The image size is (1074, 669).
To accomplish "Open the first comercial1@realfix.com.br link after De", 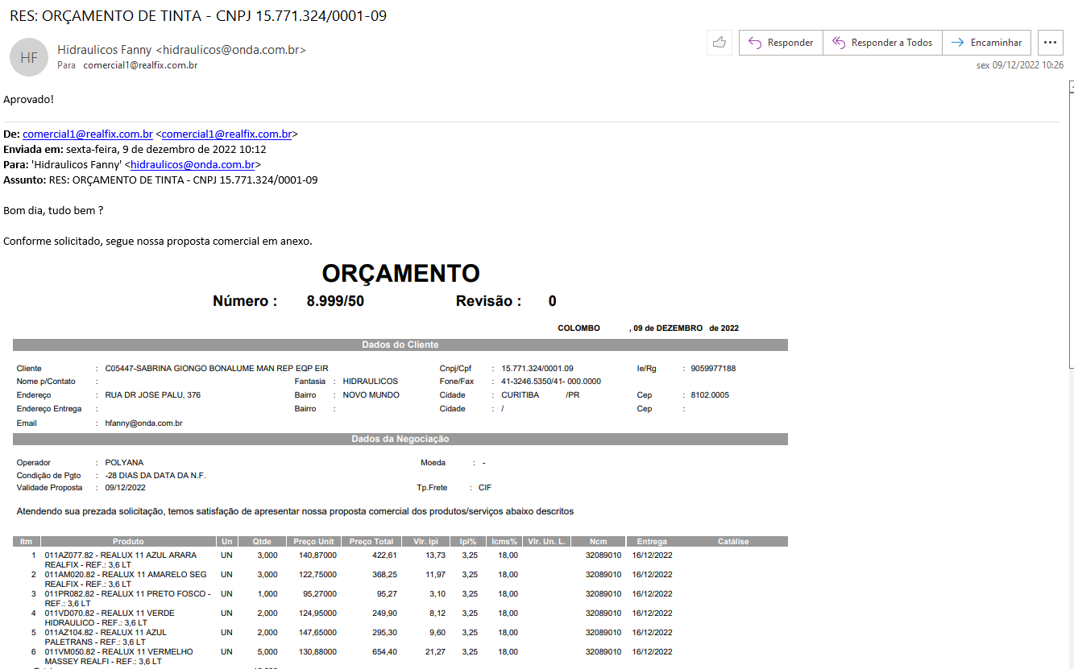I will click(88, 134).
